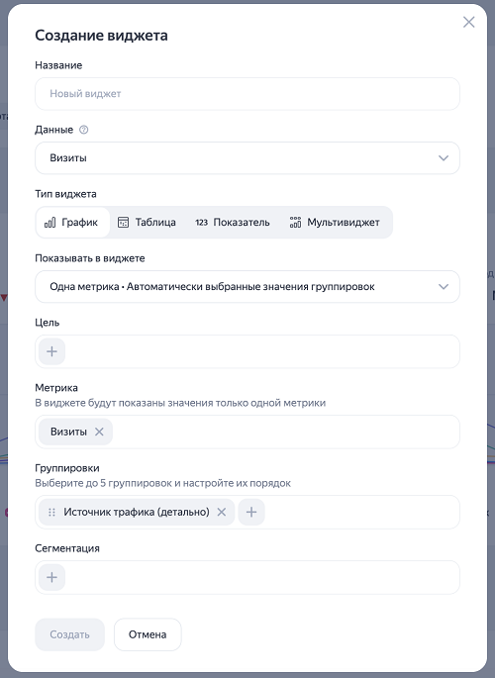Click the Источник трафика (детально) chip label

137,512
